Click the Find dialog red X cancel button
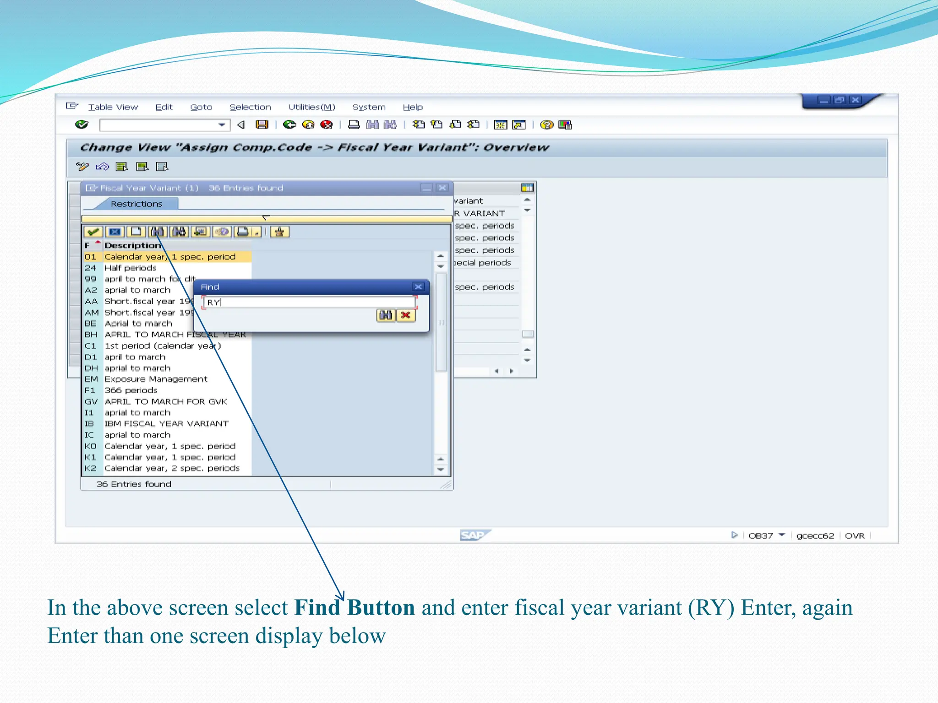The width and height of the screenshot is (938, 703). point(405,315)
